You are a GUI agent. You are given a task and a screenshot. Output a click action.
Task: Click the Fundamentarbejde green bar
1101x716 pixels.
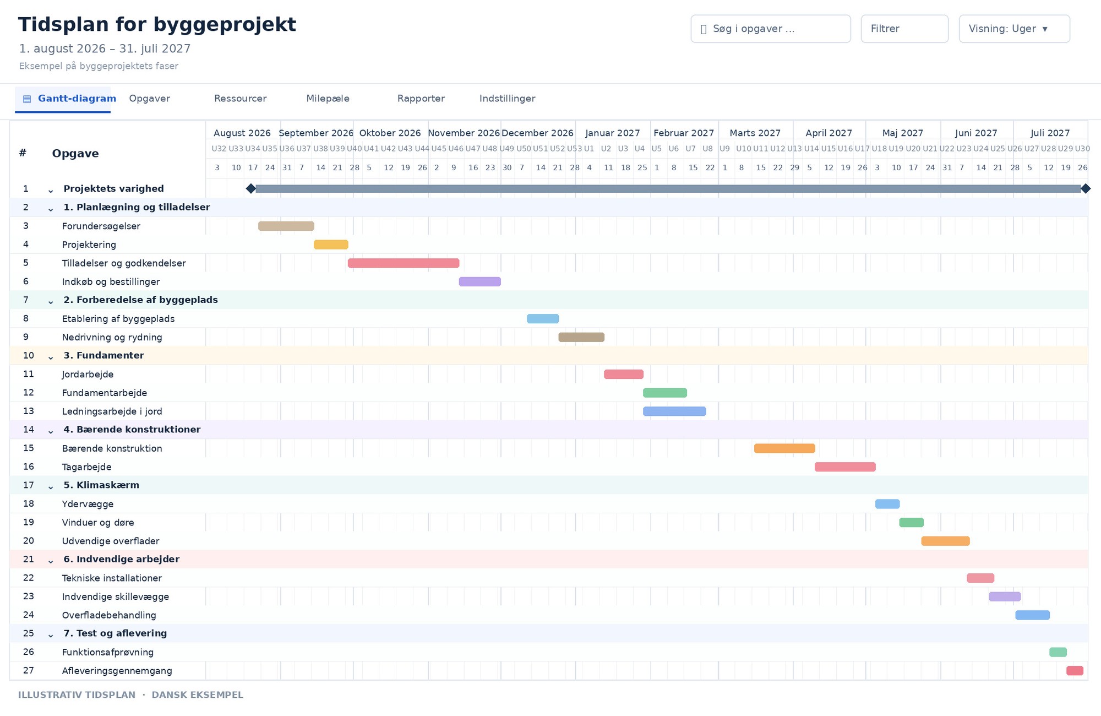pyautogui.click(x=665, y=393)
